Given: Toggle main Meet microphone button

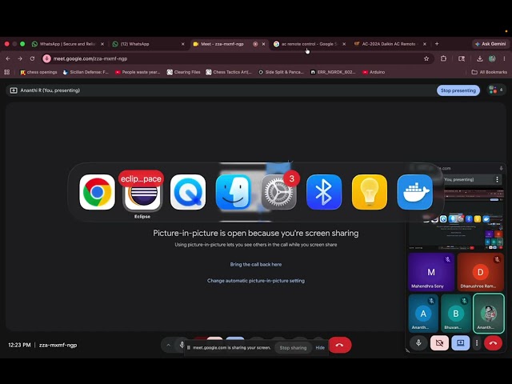Looking at the screenshot, I should [x=182, y=344].
